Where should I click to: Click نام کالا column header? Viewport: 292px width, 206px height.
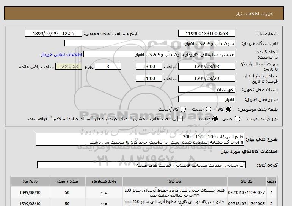(175, 181)
